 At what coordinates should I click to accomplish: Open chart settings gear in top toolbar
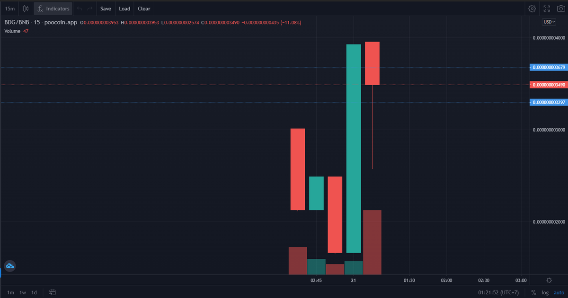(x=532, y=9)
